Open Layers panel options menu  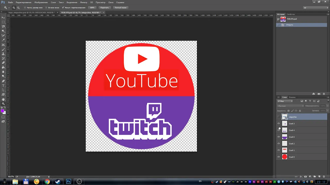328,97
